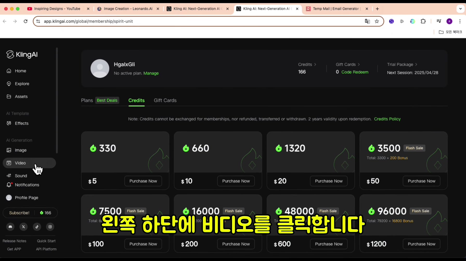Image resolution: width=466 pixels, height=261 pixels.
Task: Purchase the 16000 credits for $200
Action: click(x=236, y=244)
